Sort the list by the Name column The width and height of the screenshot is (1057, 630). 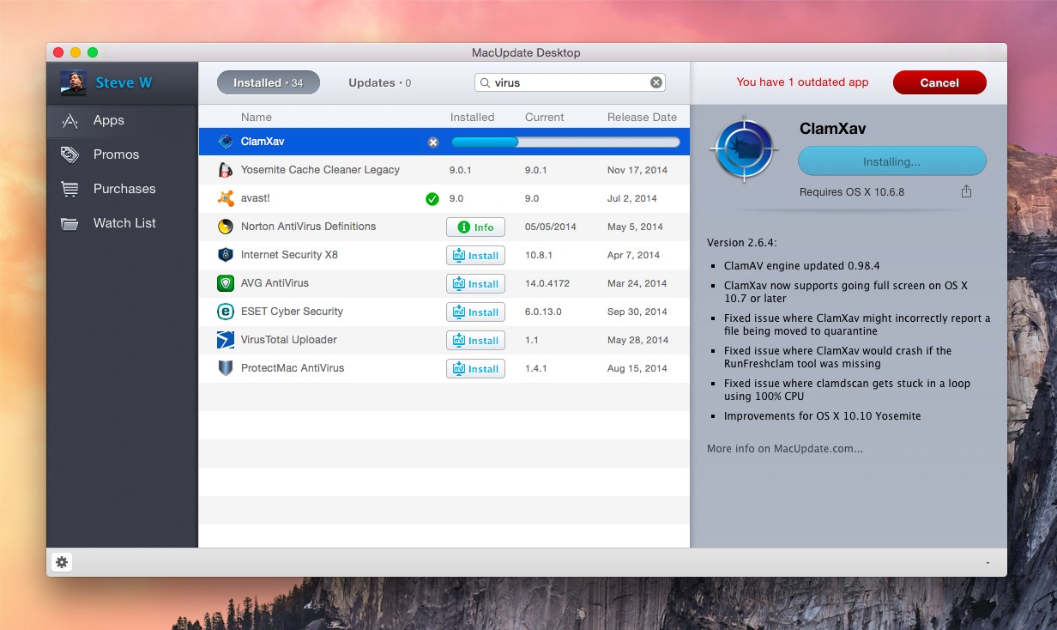[257, 117]
